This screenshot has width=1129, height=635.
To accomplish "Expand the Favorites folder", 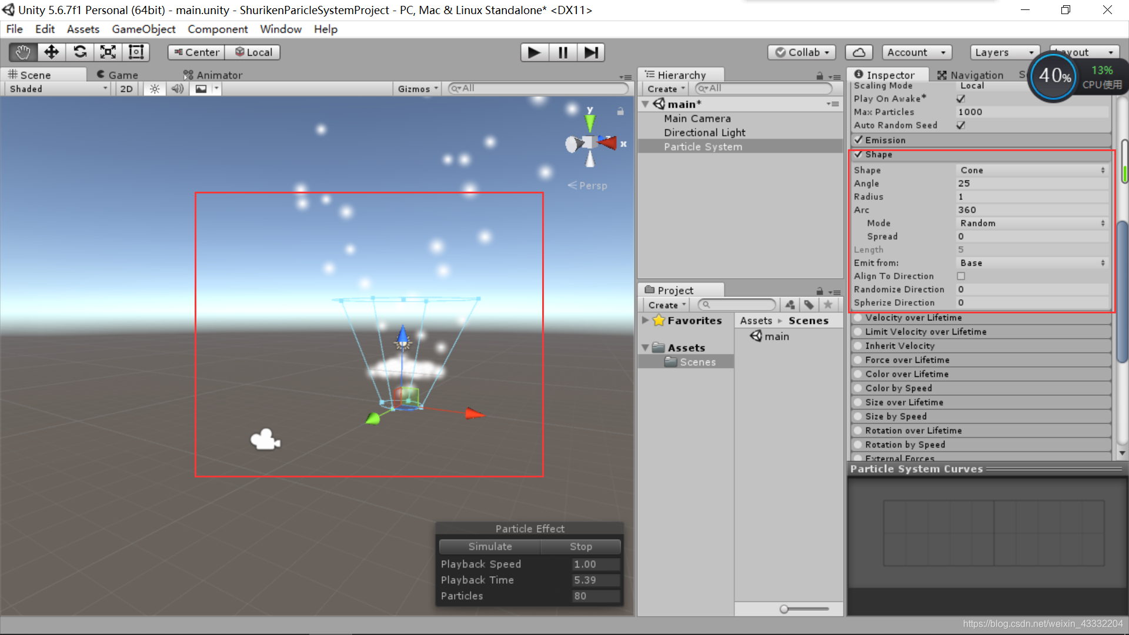I will (645, 320).
